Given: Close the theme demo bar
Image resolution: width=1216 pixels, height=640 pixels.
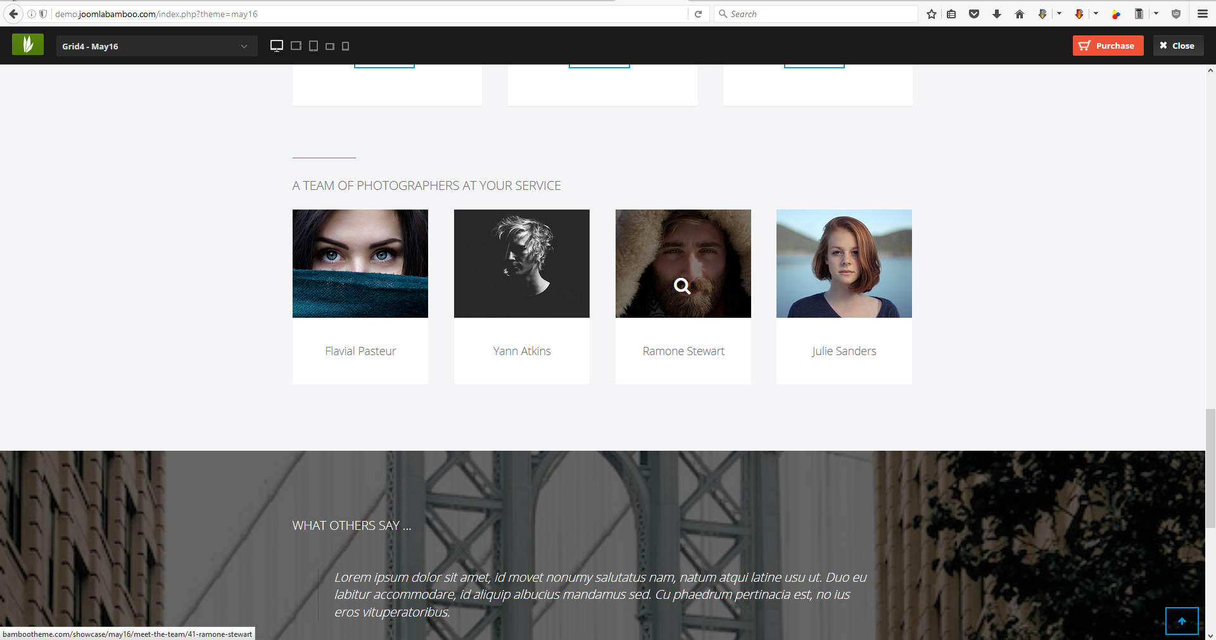Looking at the screenshot, I should [1177, 46].
